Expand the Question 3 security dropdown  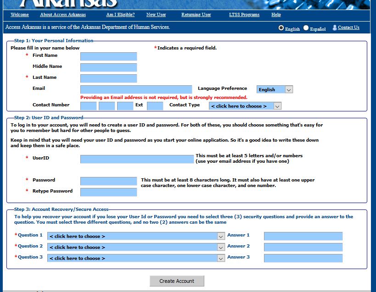(136, 258)
